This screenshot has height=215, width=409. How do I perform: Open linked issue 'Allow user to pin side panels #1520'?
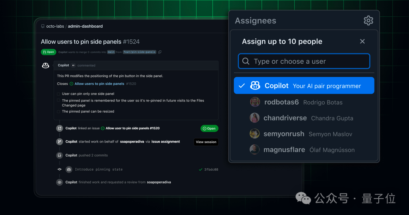pos(133,128)
